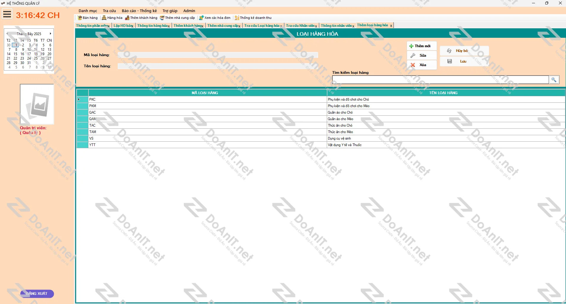This screenshot has height=304, width=566.
Task: Navigate to next month in the calendar
Action: (50, 33)
